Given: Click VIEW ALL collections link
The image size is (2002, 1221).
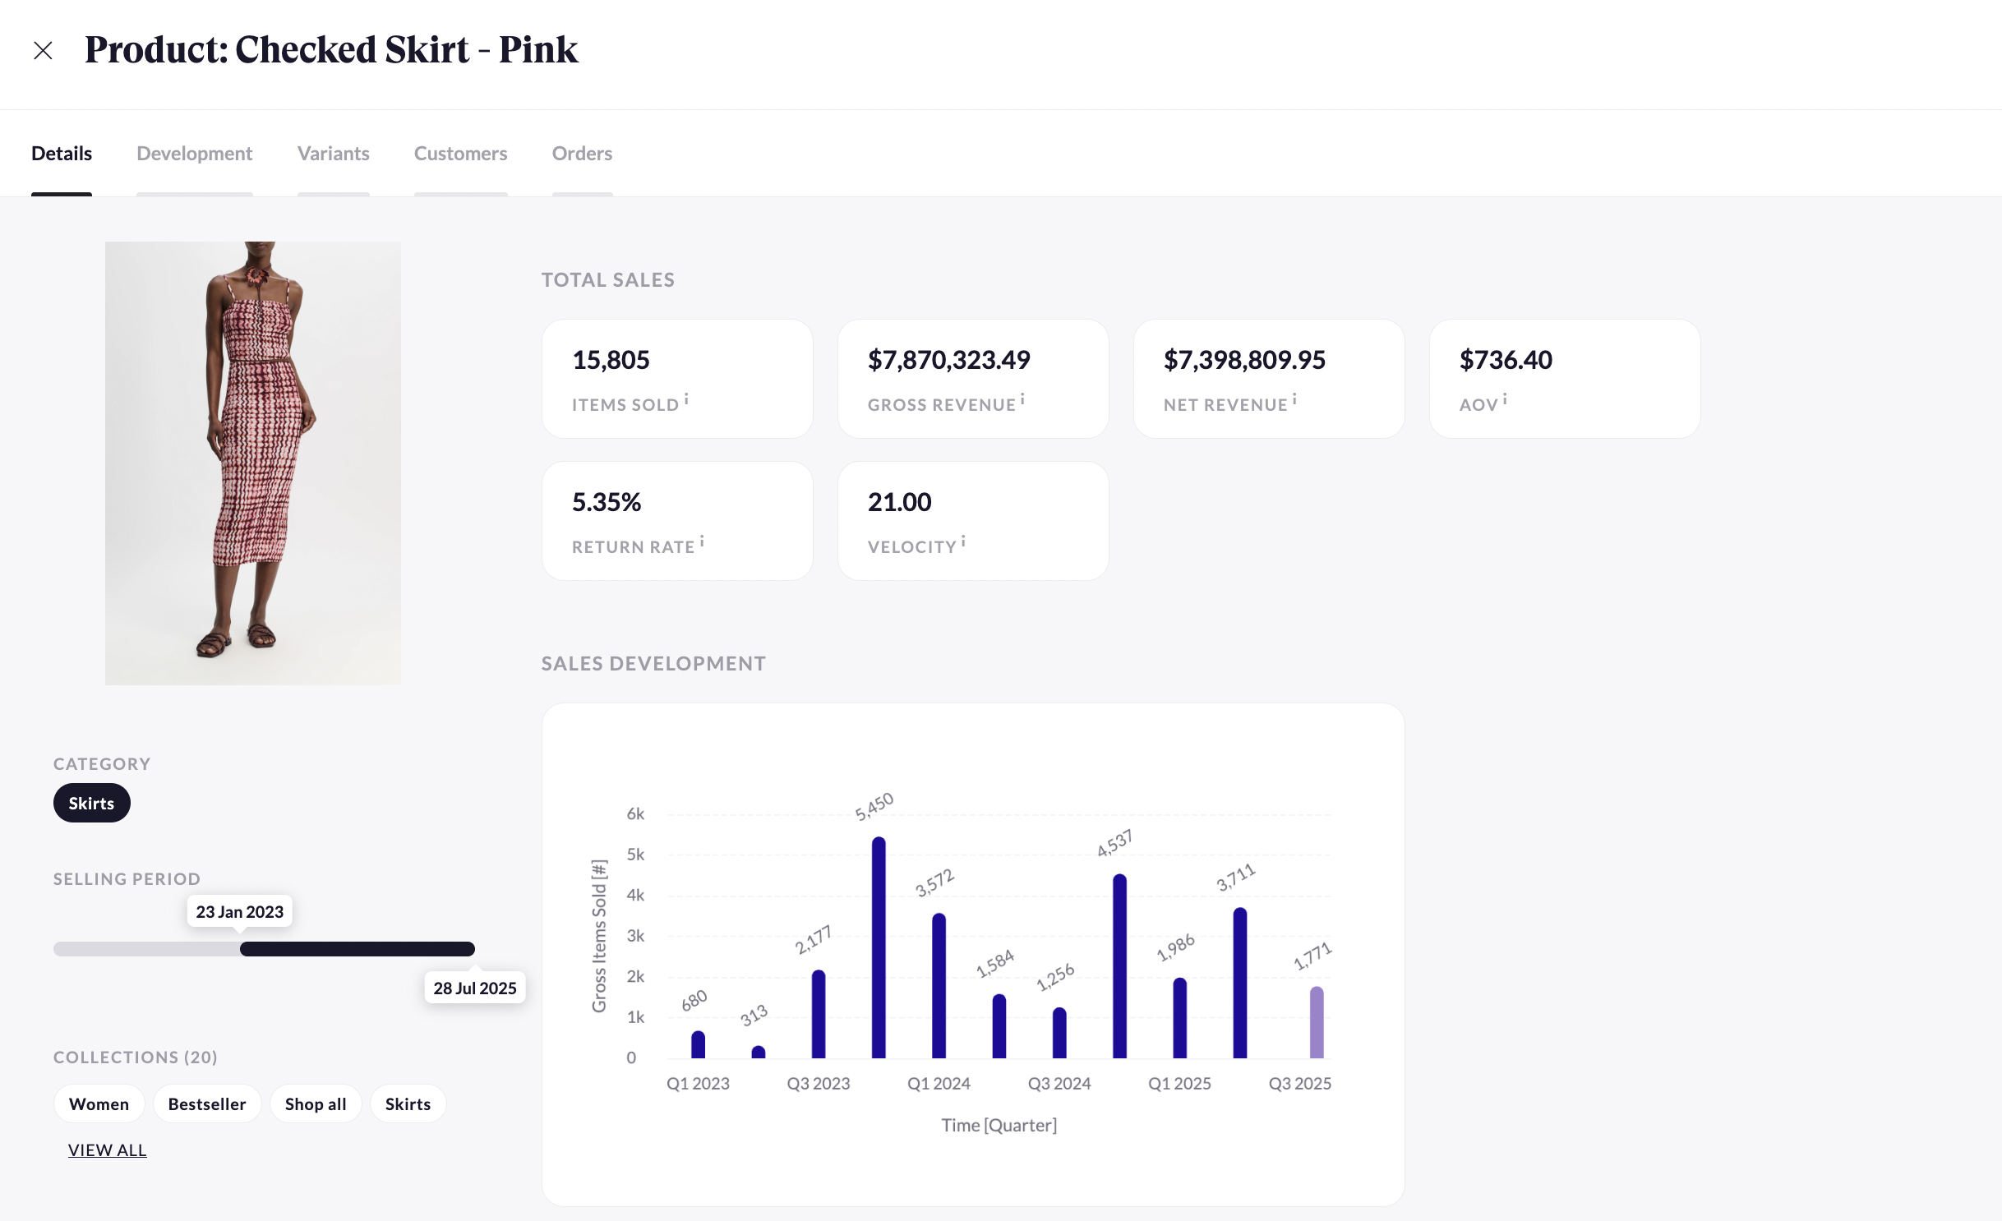Looking at the screenshot, I should (x=107, y=1150).
